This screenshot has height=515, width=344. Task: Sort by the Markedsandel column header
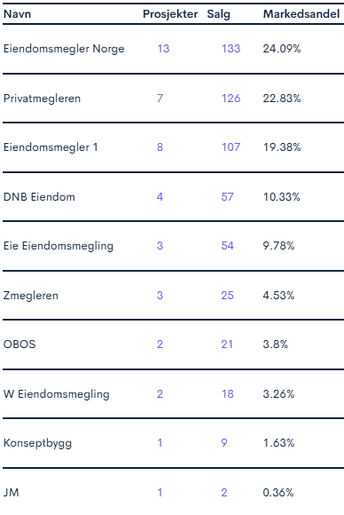pyautogui.click(x=301, y=14)
